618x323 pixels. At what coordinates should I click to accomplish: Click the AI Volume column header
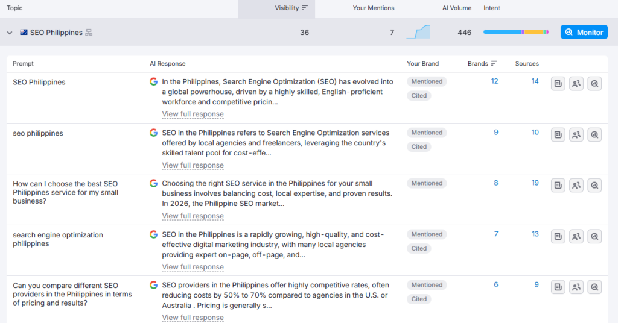pyautogui.click(x=456, y=8)
